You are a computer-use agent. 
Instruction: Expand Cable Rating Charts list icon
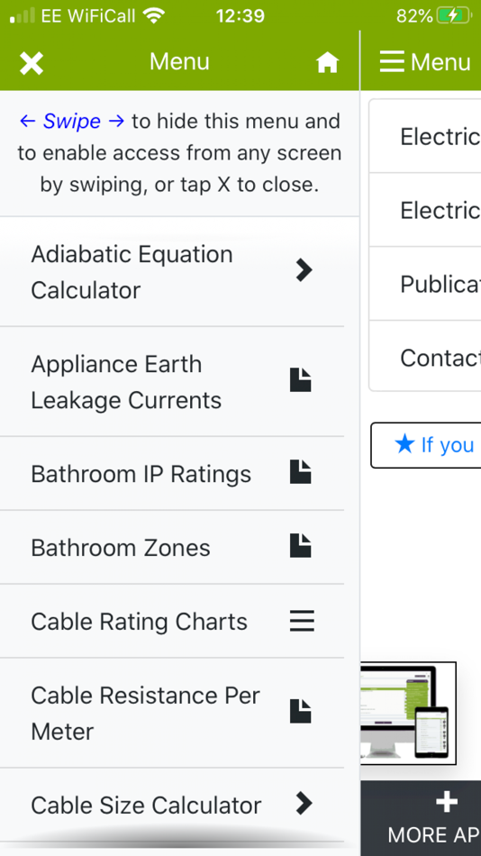(x=302, y=621)
